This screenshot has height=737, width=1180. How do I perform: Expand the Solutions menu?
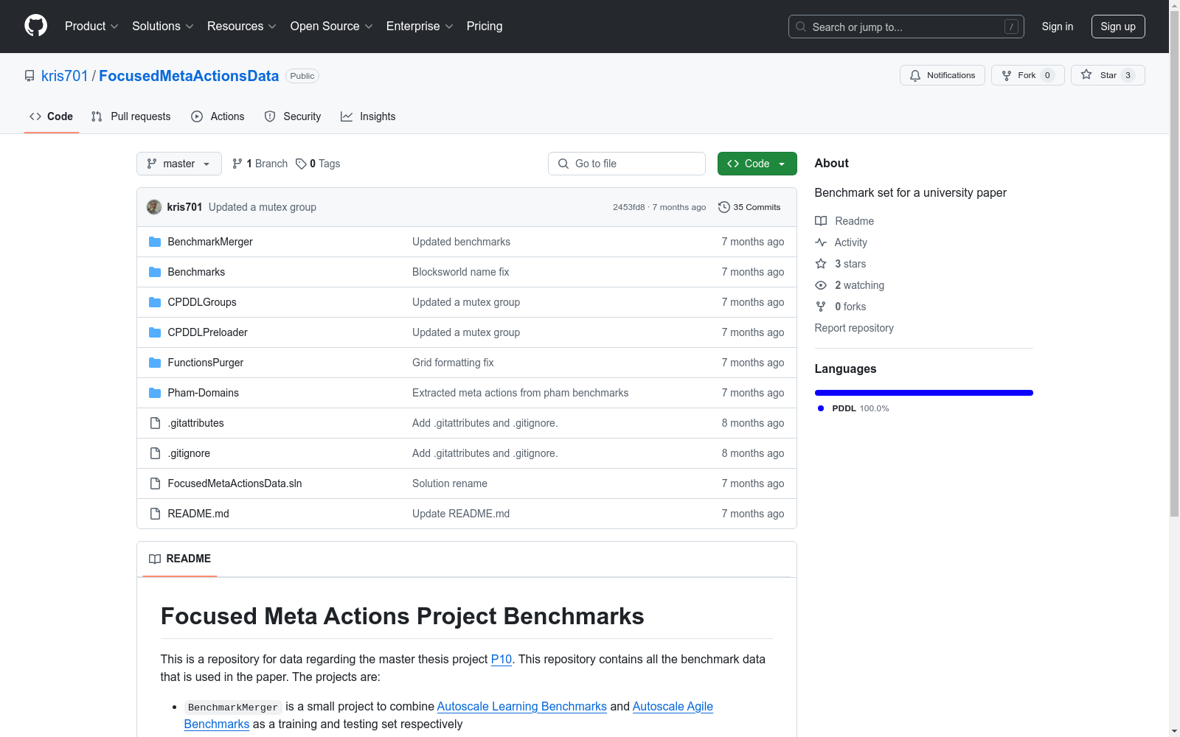pyautogui.click(x=163, y=26)
